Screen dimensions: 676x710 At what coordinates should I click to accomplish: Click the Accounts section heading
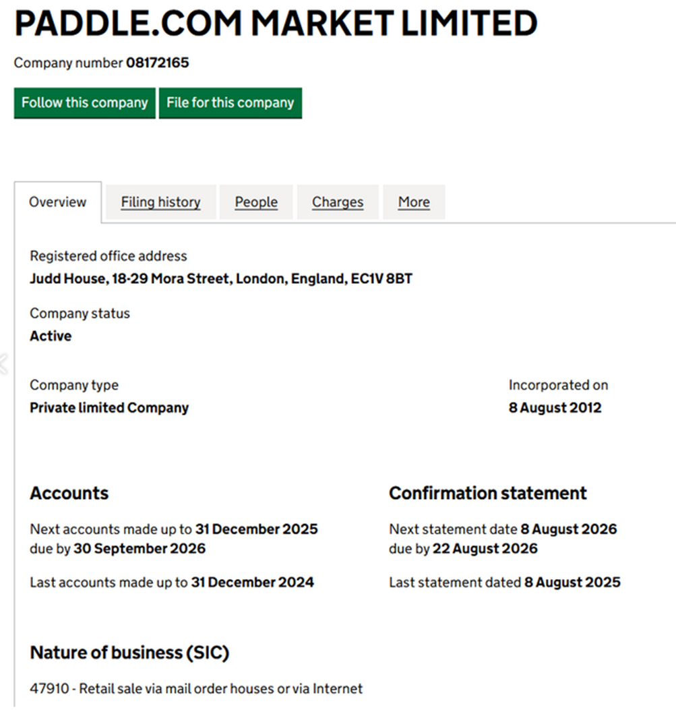pyautogui.click(x=69, y=494)
